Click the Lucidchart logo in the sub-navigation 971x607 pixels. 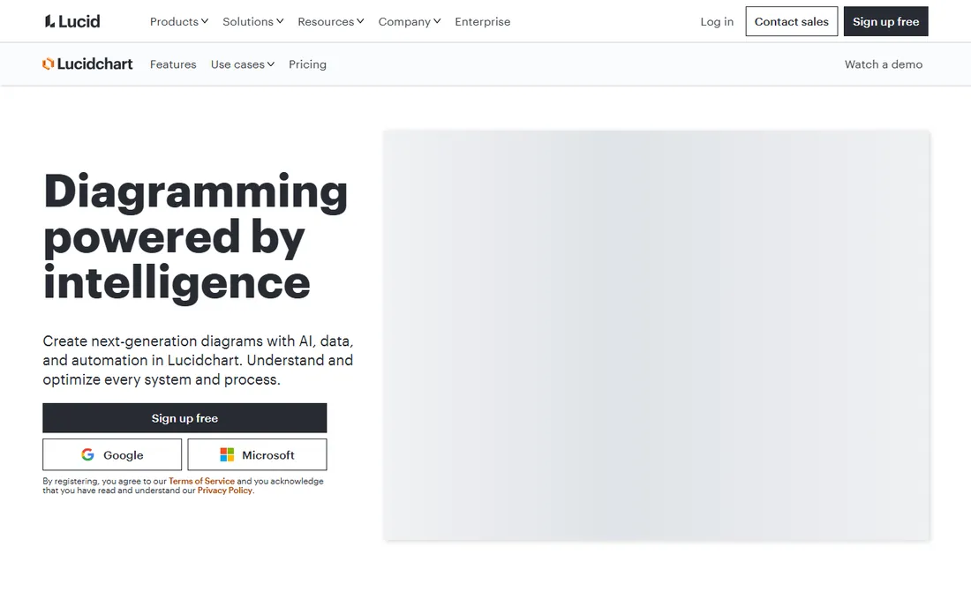[87, 64]
